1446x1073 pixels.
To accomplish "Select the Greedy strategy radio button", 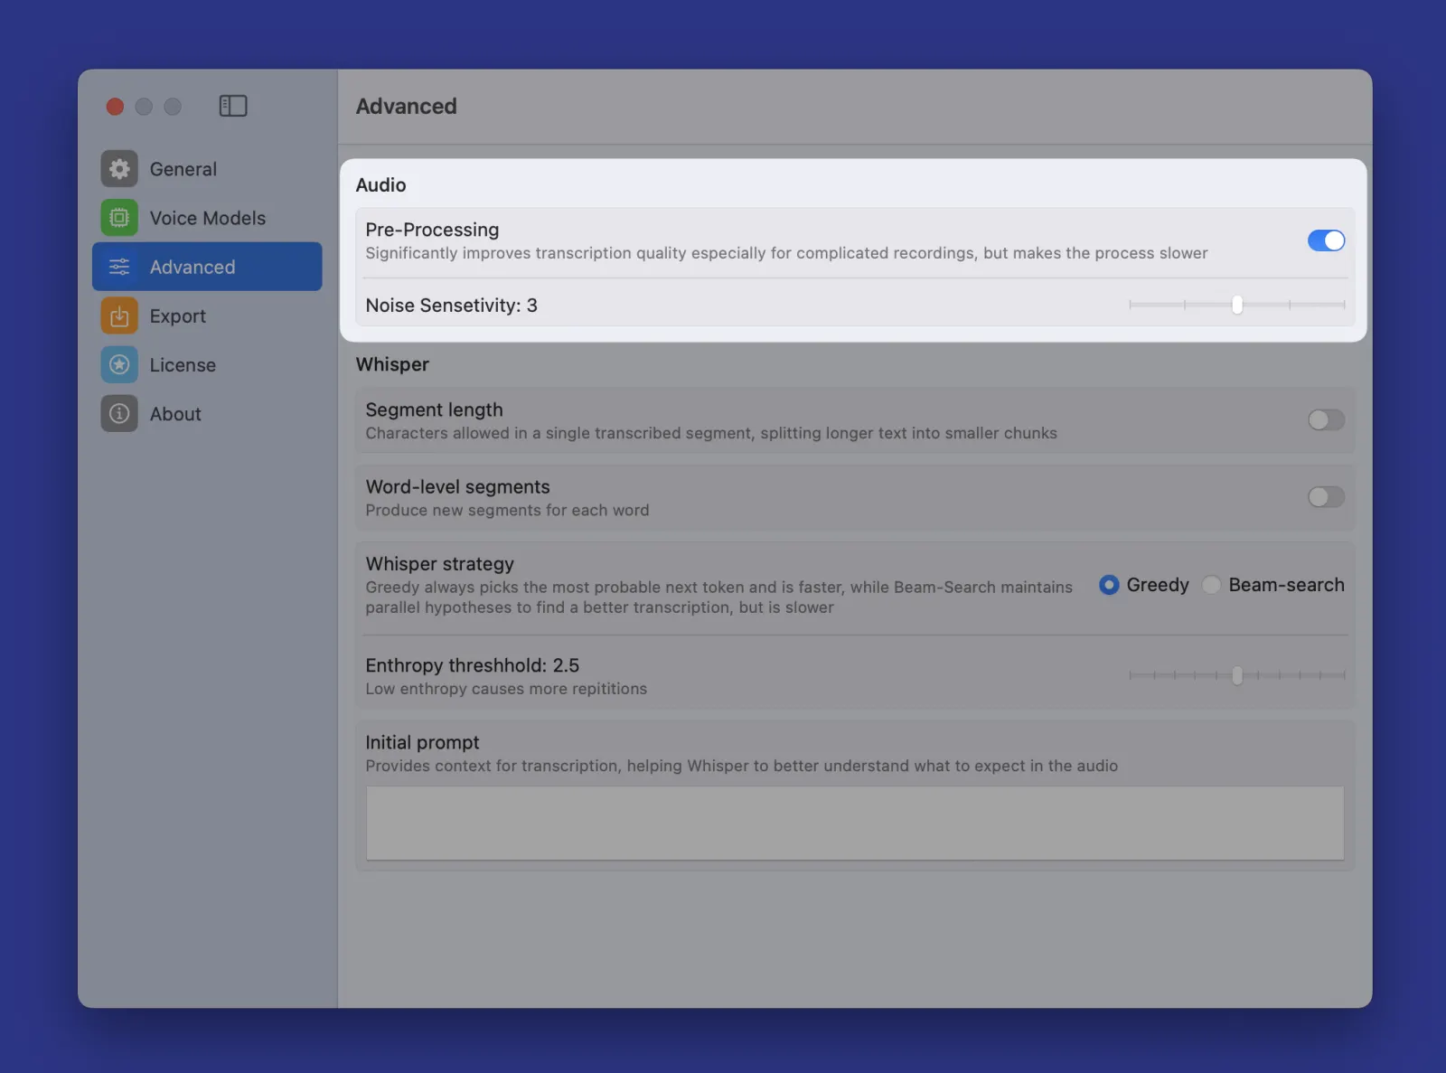I will [1109, 585].
